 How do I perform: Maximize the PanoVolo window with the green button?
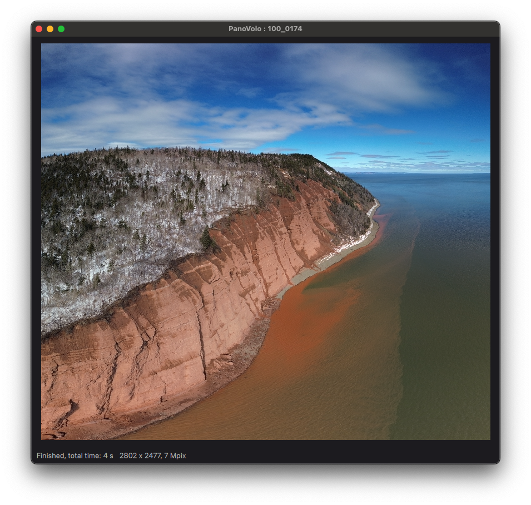click(x=61, y=29)
